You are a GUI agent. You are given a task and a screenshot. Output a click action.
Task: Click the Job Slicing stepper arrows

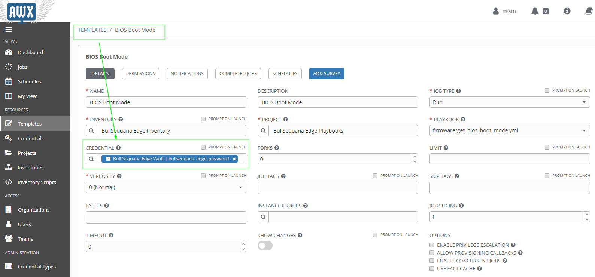click(x=587, y=217)
